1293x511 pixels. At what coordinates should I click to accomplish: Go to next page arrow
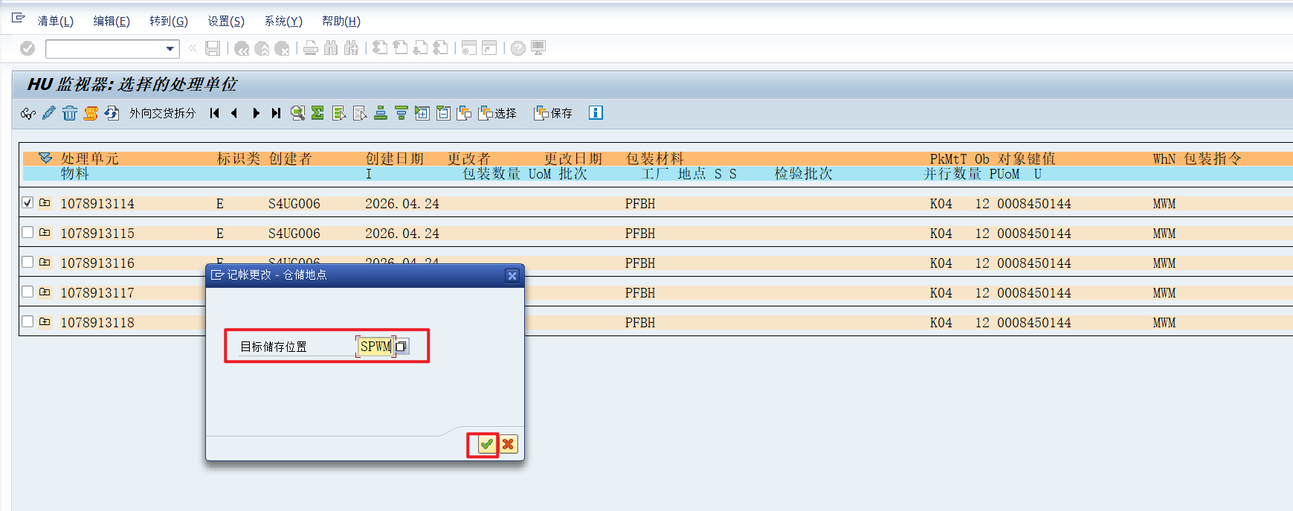point(256,113)
